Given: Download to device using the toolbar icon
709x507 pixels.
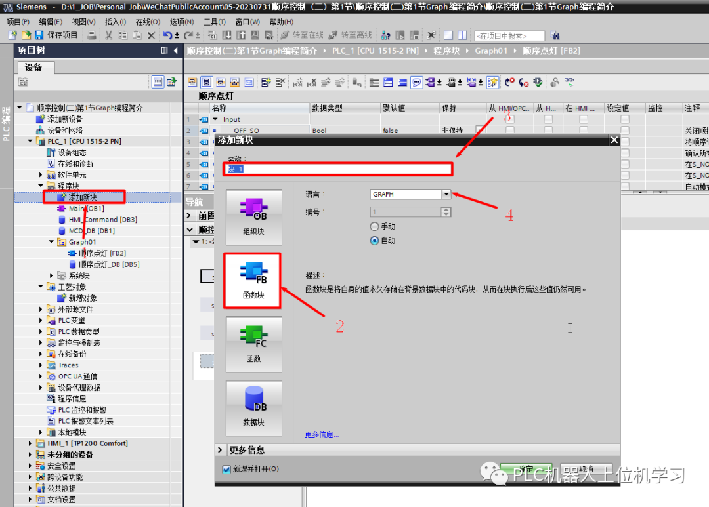Looking at the screenshot, I should click(226, 35).
